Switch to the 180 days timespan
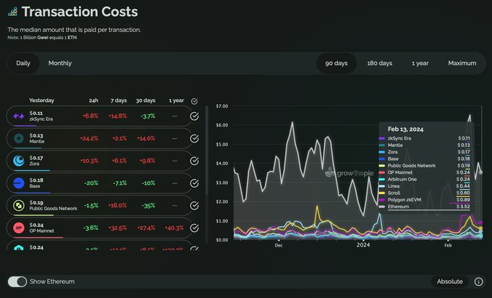The width and height of the screenshot is (492, 298). (380, 63)
